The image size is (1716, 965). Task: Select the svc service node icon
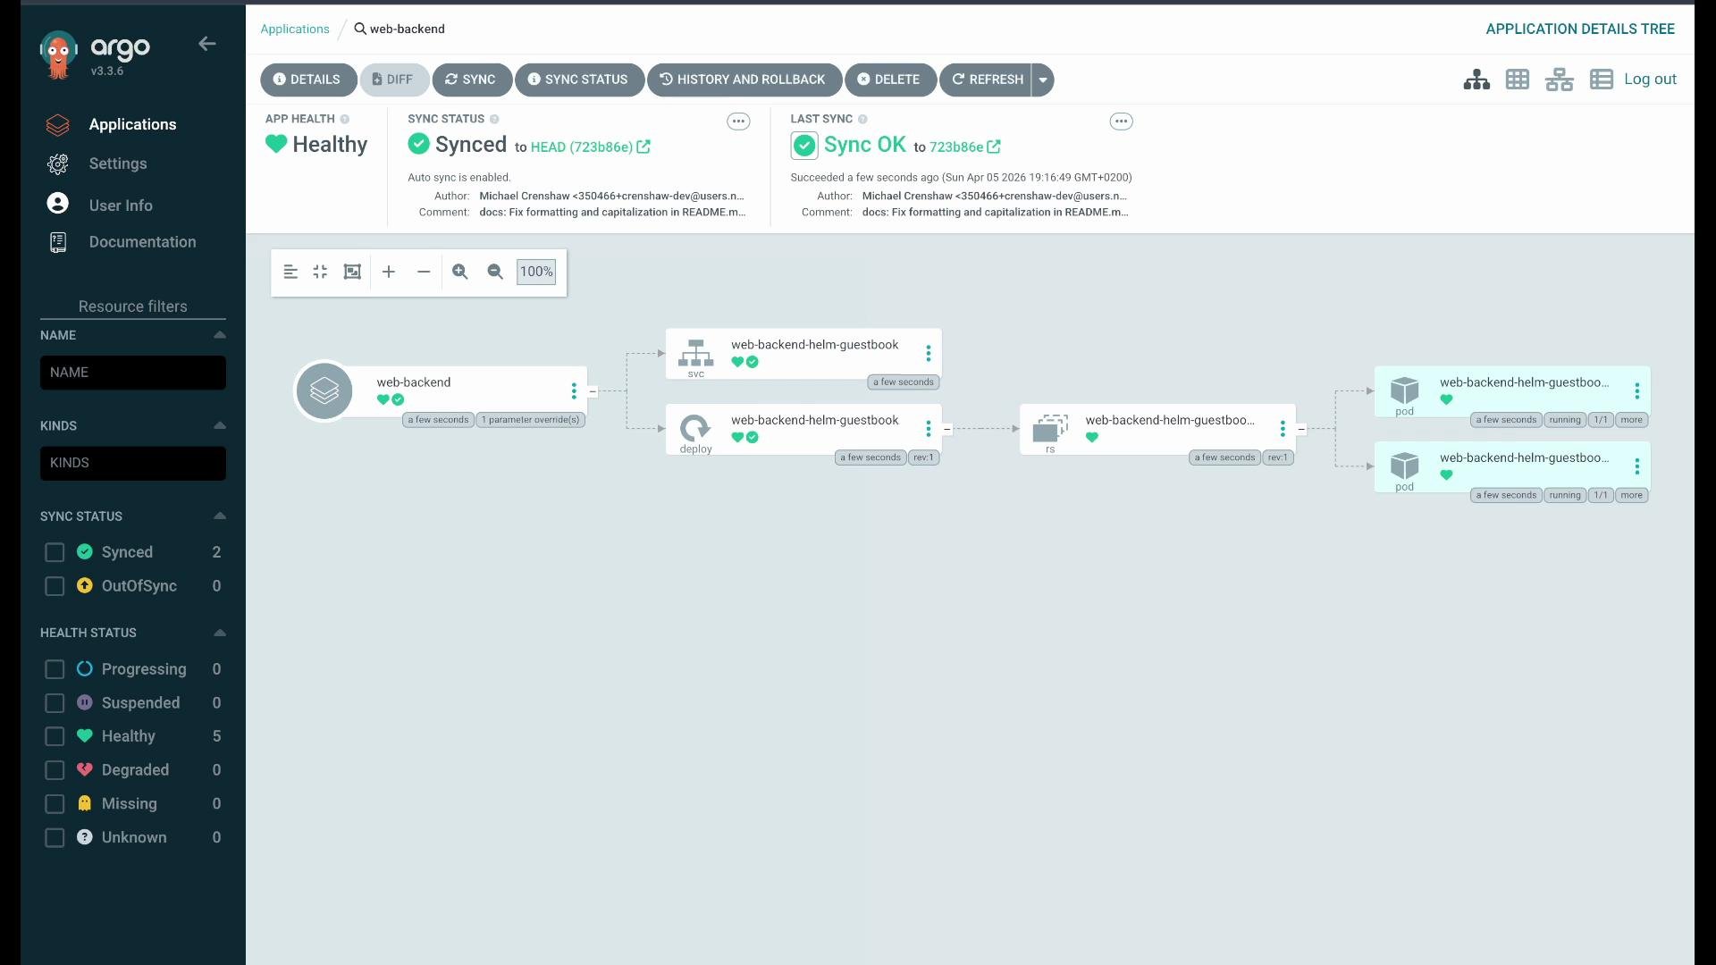tap(696, 353)
